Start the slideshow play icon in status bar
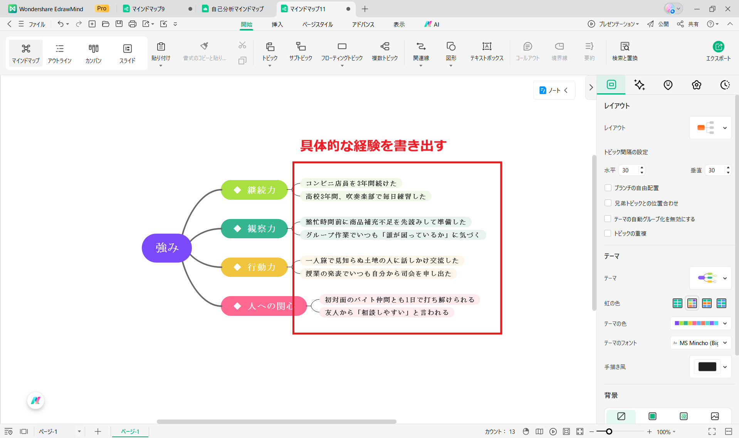The width and height of the screenshot is (739, 438). click(553, 431)
